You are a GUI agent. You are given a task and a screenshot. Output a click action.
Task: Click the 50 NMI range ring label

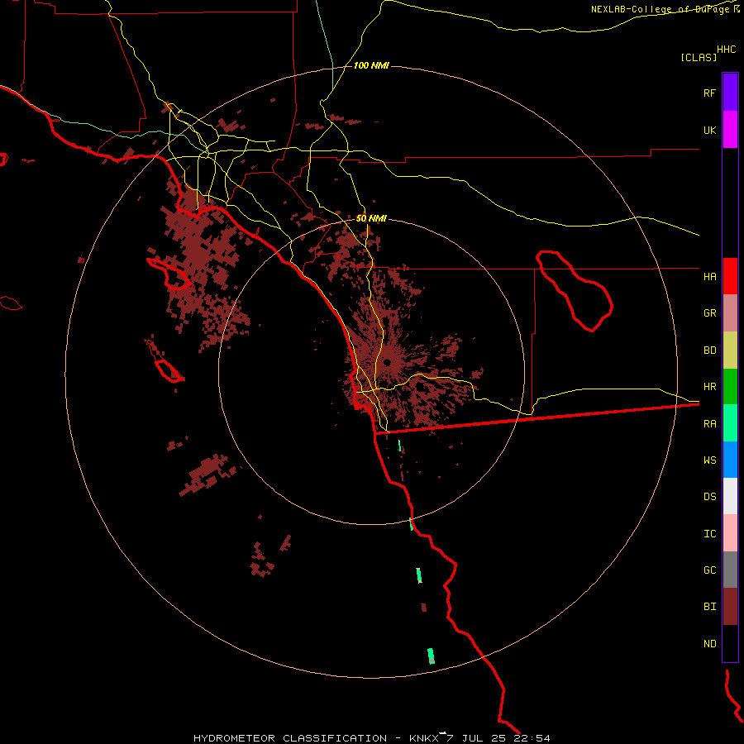coord(371,219)
